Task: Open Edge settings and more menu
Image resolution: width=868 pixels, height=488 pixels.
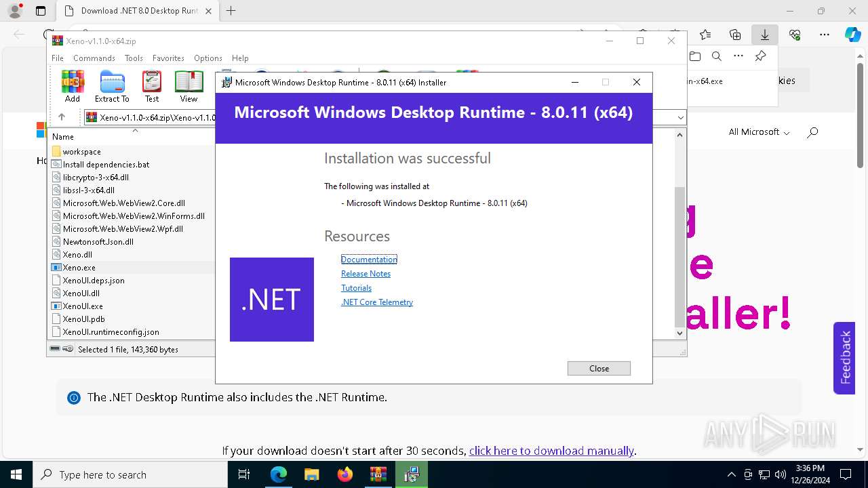Action: (825, 35)
